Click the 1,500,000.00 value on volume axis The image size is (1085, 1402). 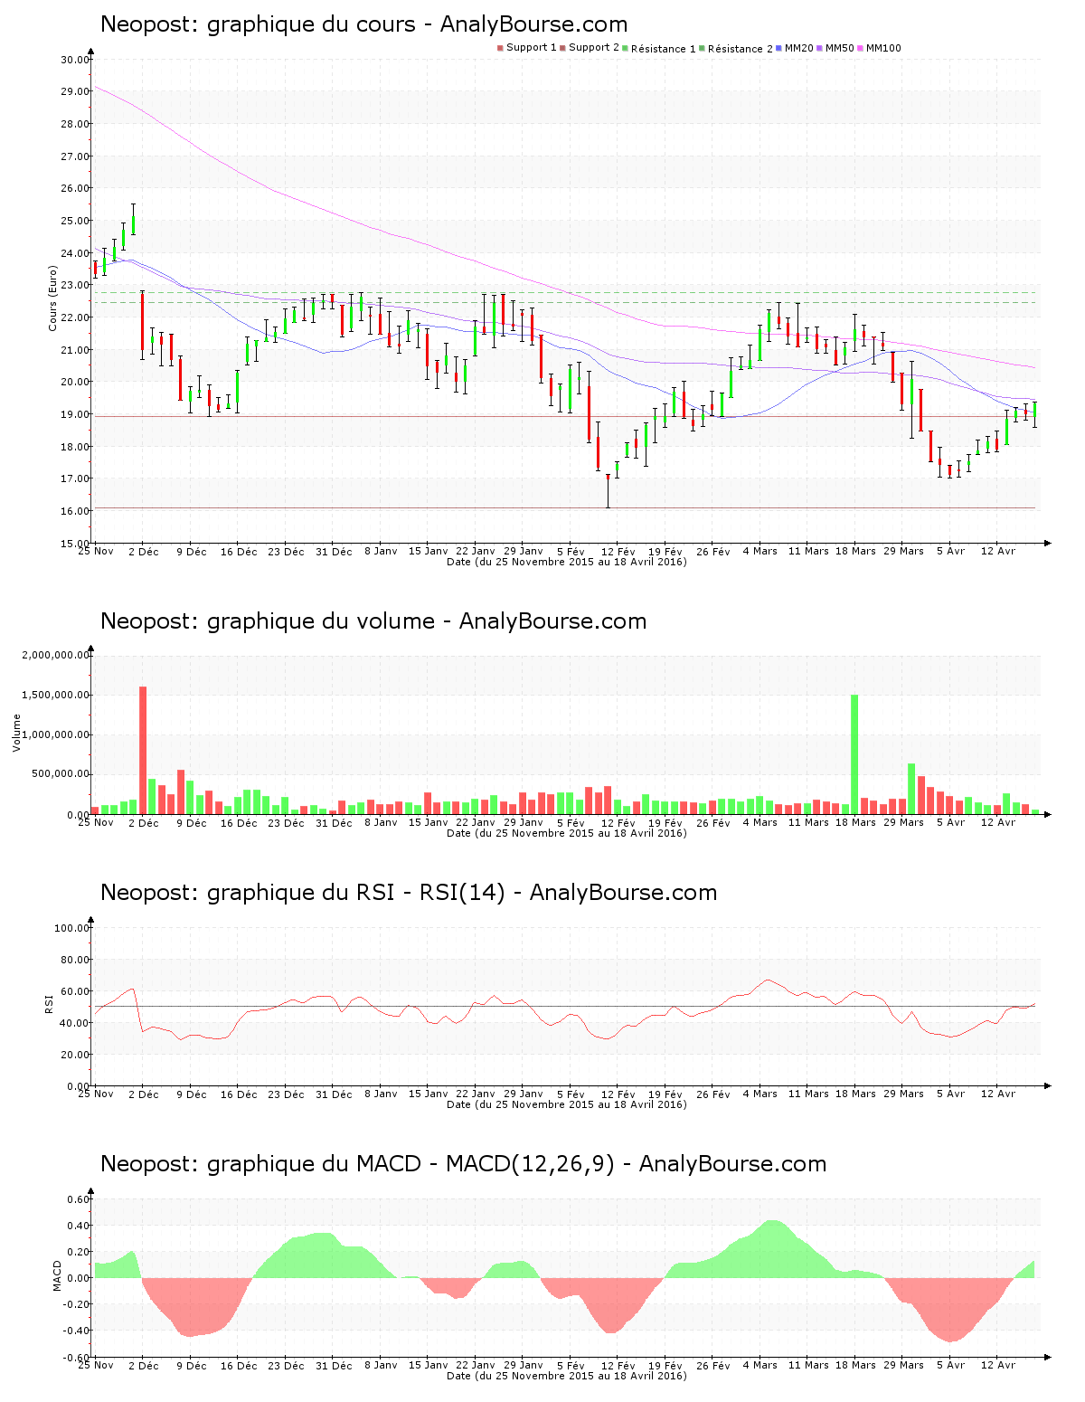click(56, 695)
